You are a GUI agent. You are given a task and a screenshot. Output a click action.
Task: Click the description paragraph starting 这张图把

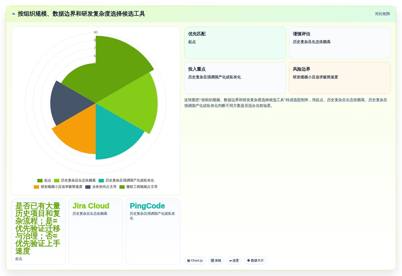[286, 103]
